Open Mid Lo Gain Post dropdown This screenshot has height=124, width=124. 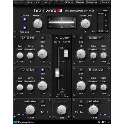tap(20, 81)
